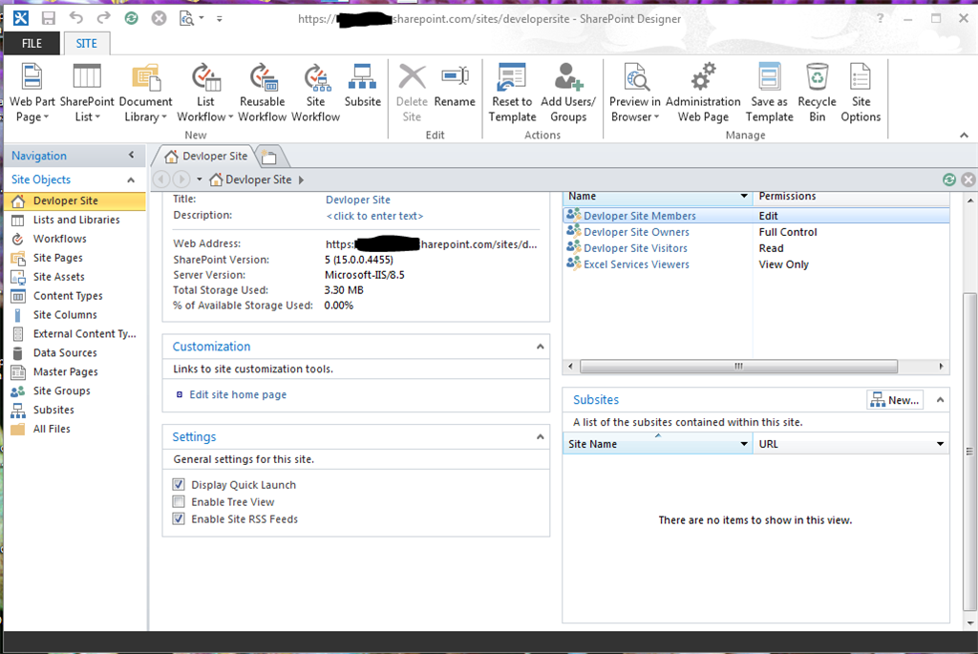Screen dimensions: 978x654
Task: Create a new Web Part Page
Action: tap(32, 93)
